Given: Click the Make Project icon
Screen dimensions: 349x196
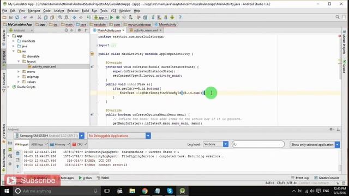Looking at the screenshot, I should pos(88,17).
